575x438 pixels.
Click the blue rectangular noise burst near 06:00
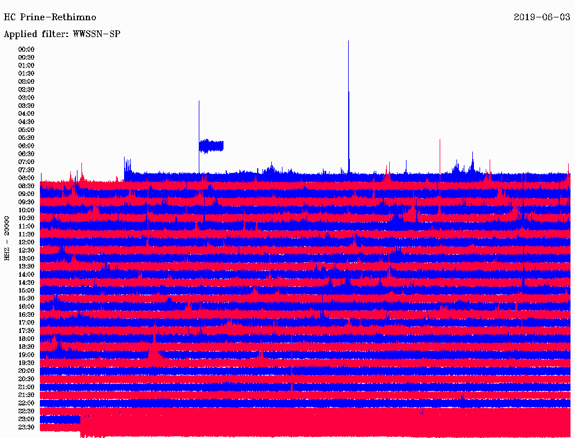coord(211,146)
